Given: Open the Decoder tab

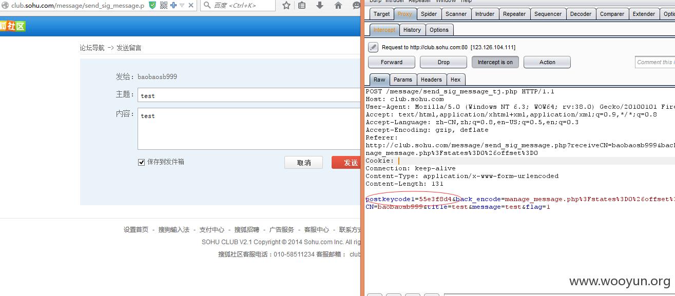Looking at the screenshot, I should [x=581, y=14].
